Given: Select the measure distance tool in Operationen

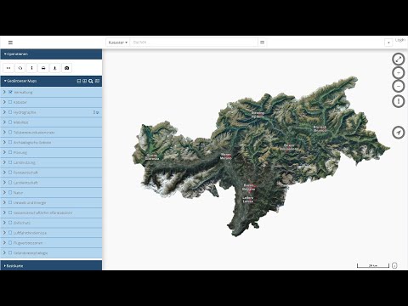Looking at the screenshot, I should [8, 68].
